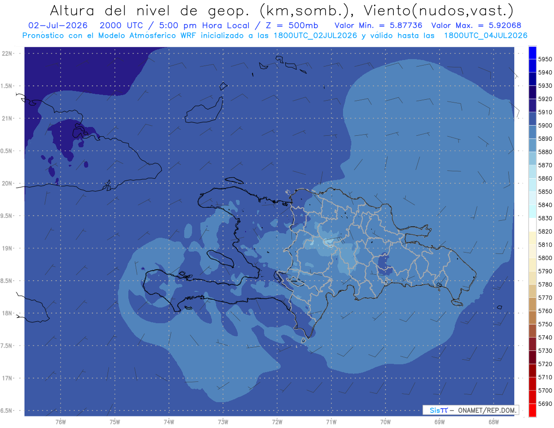Viewport: 554px width, 428px height.
Task: Click the 5860 value on the color scale
Action: tap(544, 178)
